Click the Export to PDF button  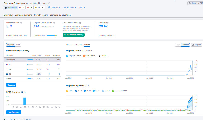click(195, 3)
